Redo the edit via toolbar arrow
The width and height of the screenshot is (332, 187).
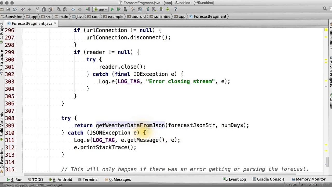pos(29,9)
